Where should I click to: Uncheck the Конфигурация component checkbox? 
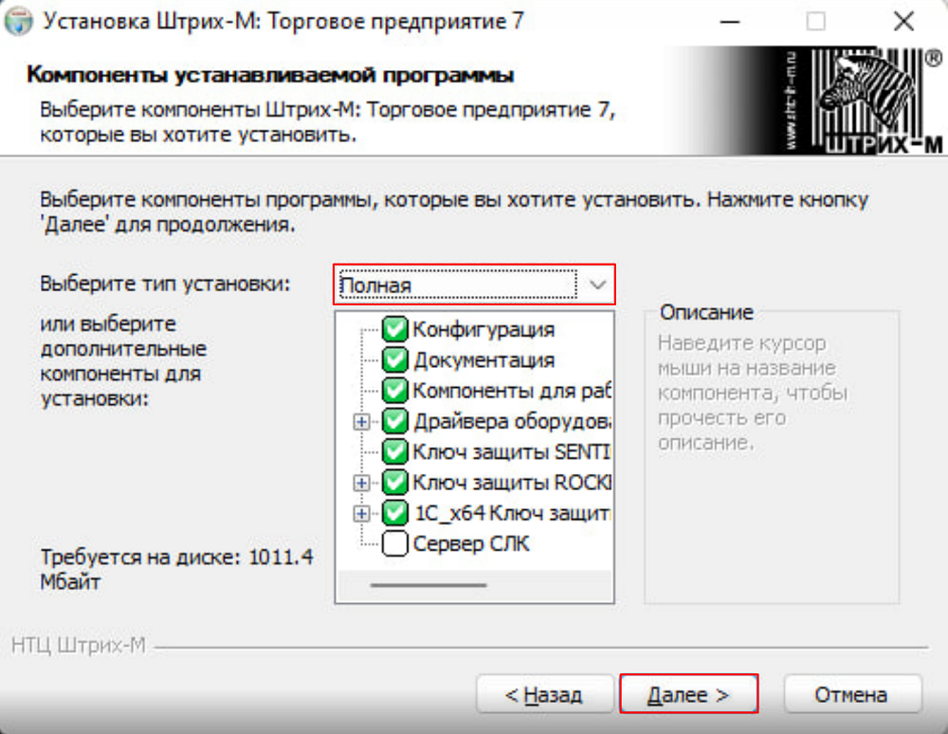point(394,329)
